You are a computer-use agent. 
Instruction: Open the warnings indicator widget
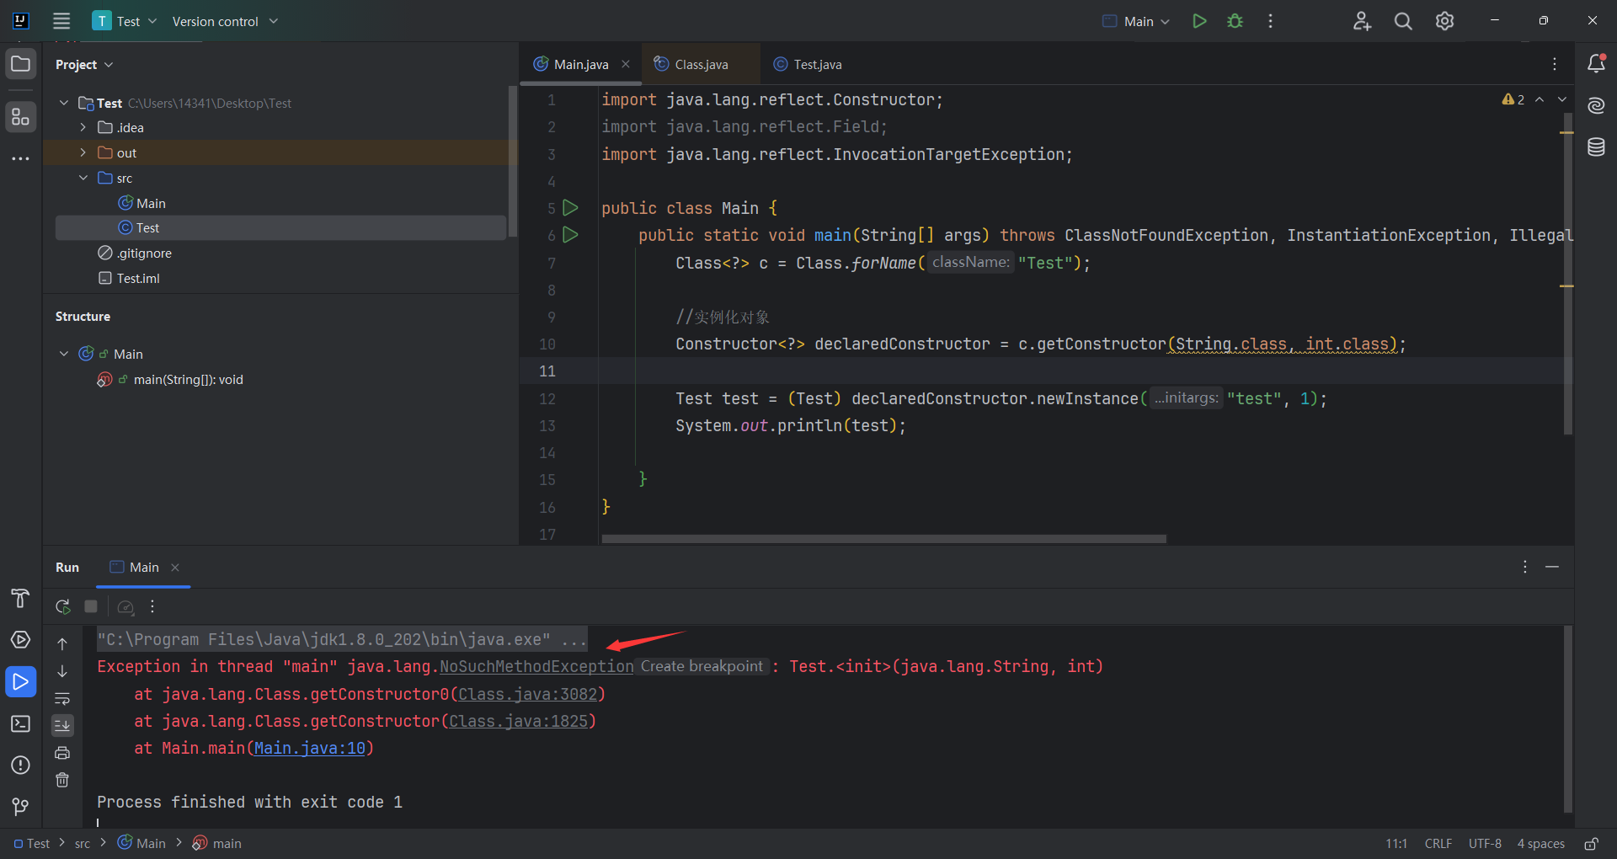click(1513, 99)
